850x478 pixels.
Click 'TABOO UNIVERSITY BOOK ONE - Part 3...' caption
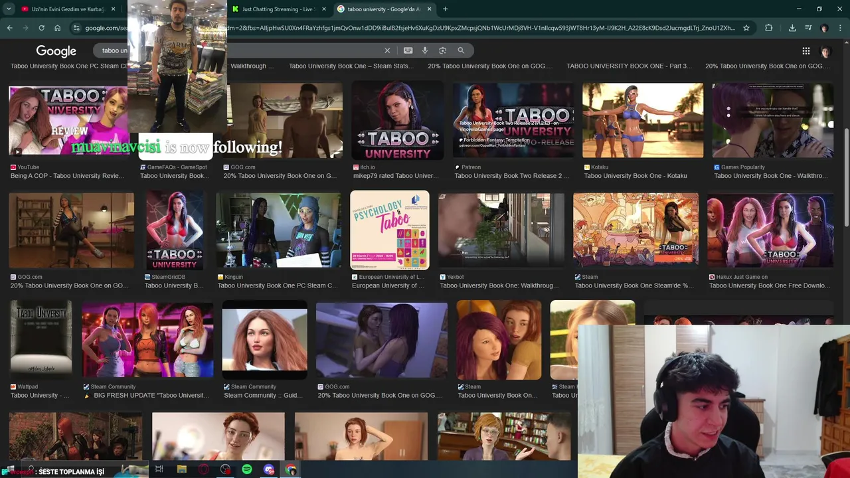tap(629, 66)
